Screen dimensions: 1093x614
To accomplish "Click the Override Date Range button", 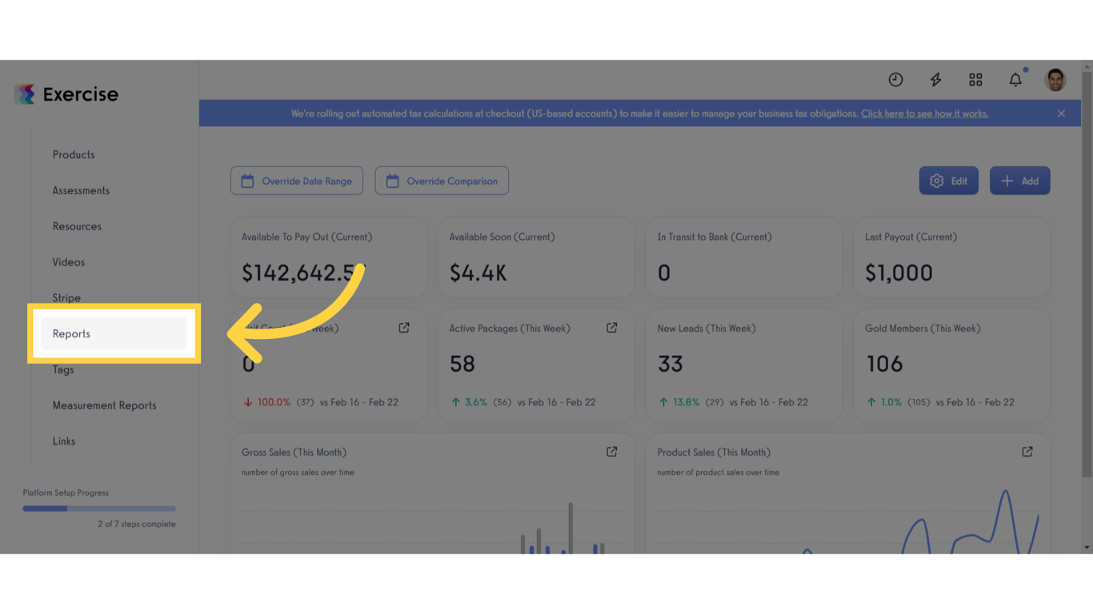I will click(x=297, y=181).
